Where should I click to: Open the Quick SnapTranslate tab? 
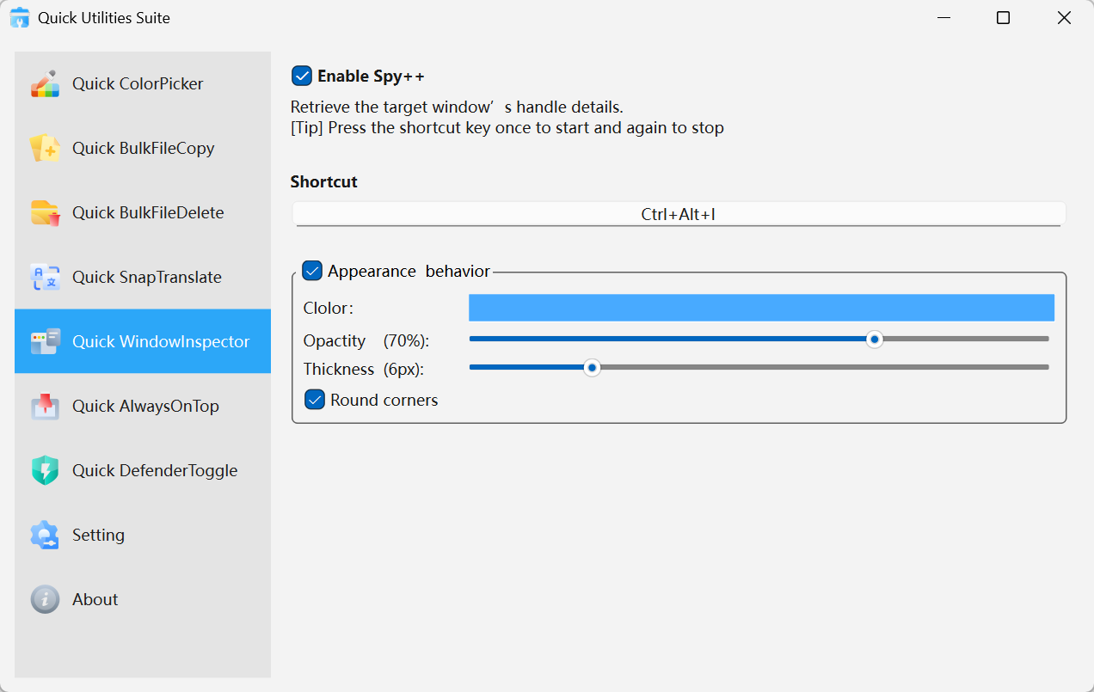146,278
